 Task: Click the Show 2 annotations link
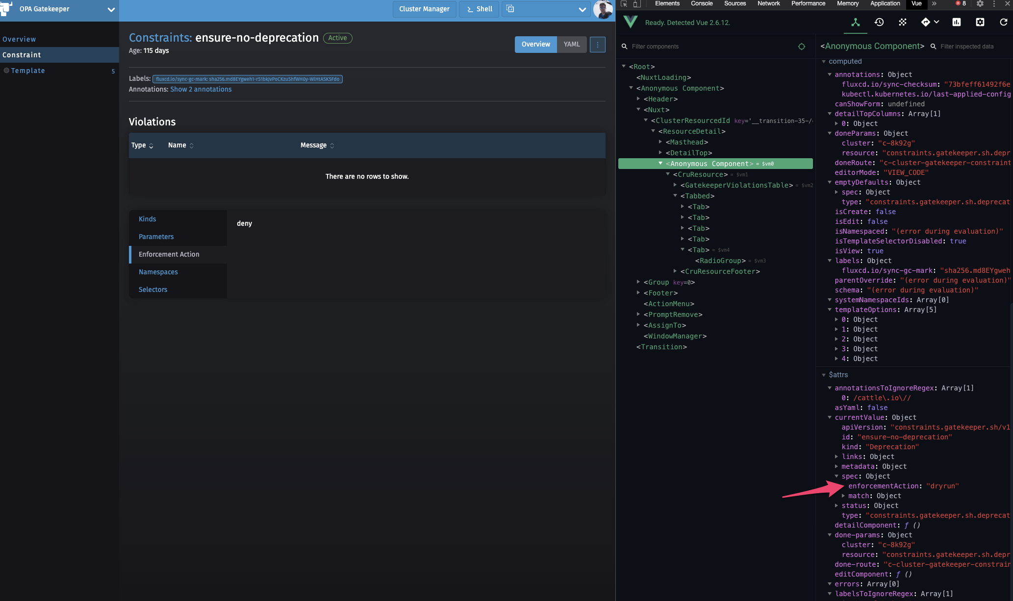click(201, 89)
